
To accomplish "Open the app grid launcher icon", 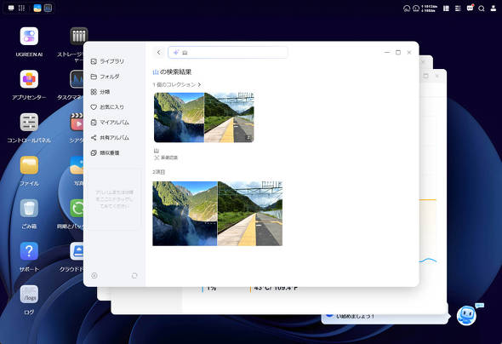I will (21, 8).
